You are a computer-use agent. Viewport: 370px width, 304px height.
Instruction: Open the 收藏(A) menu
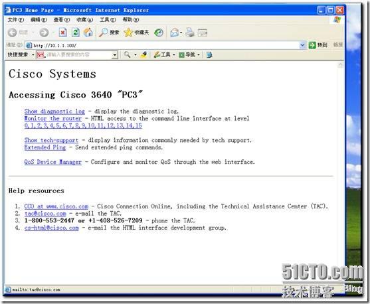[85, 20]
